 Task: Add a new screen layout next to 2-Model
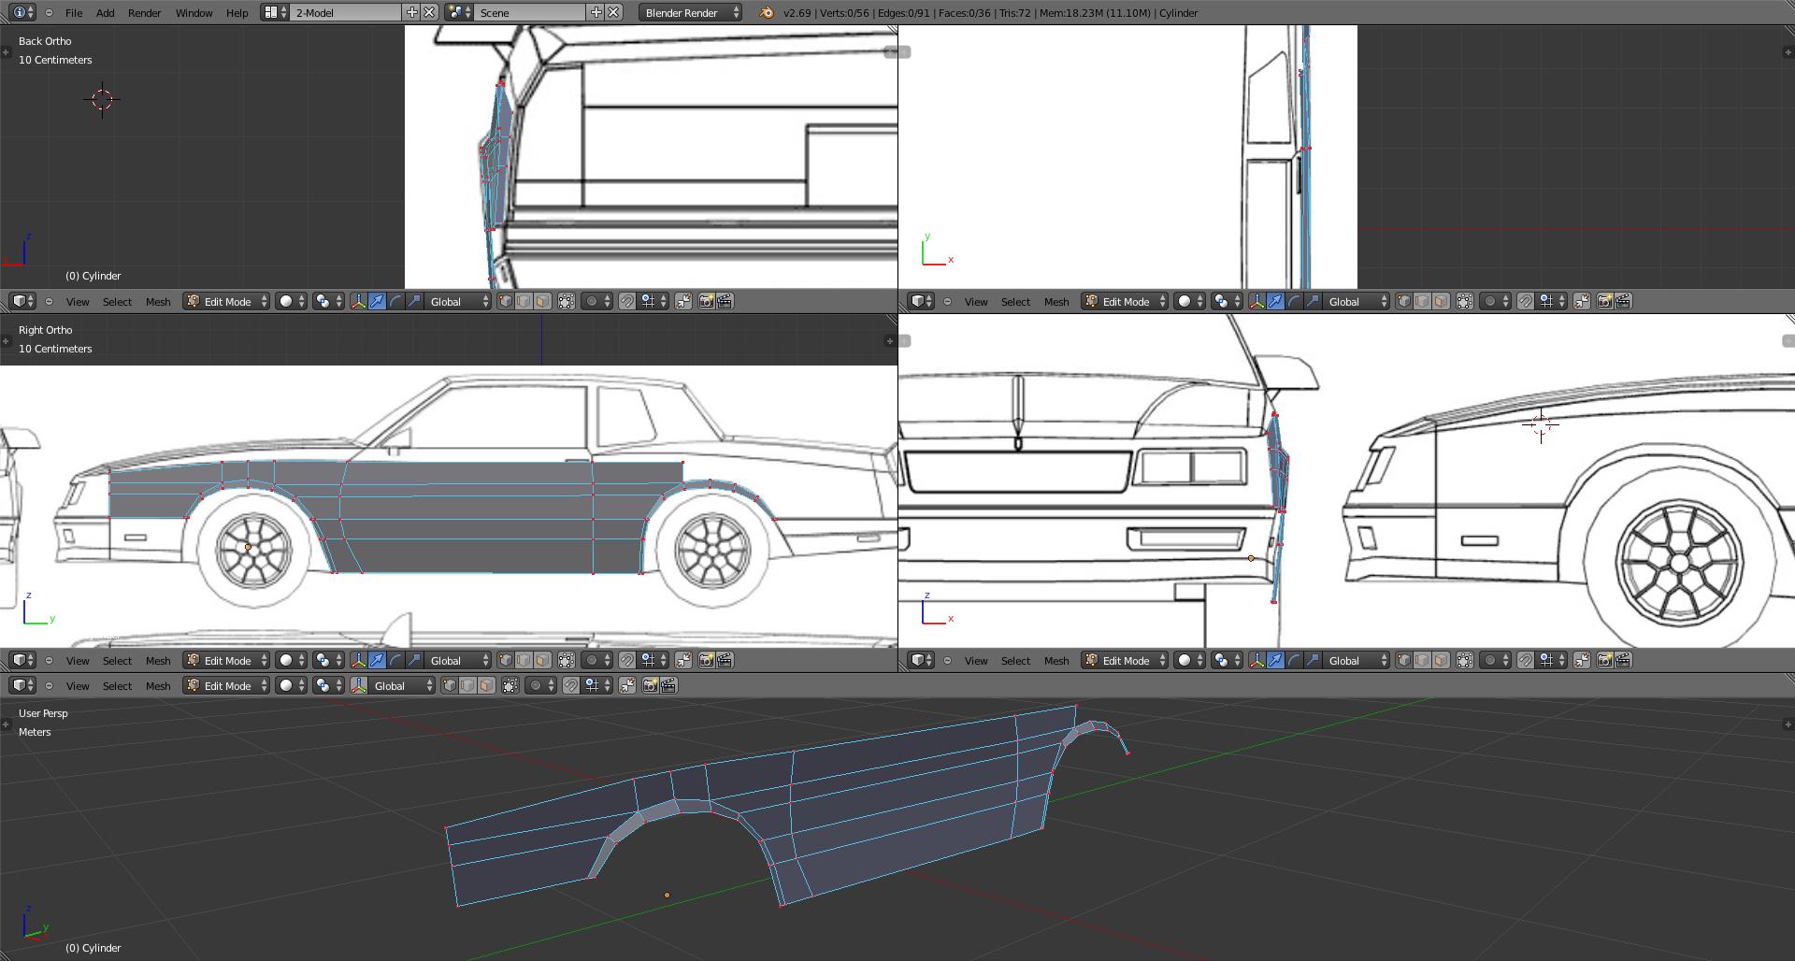411,12
